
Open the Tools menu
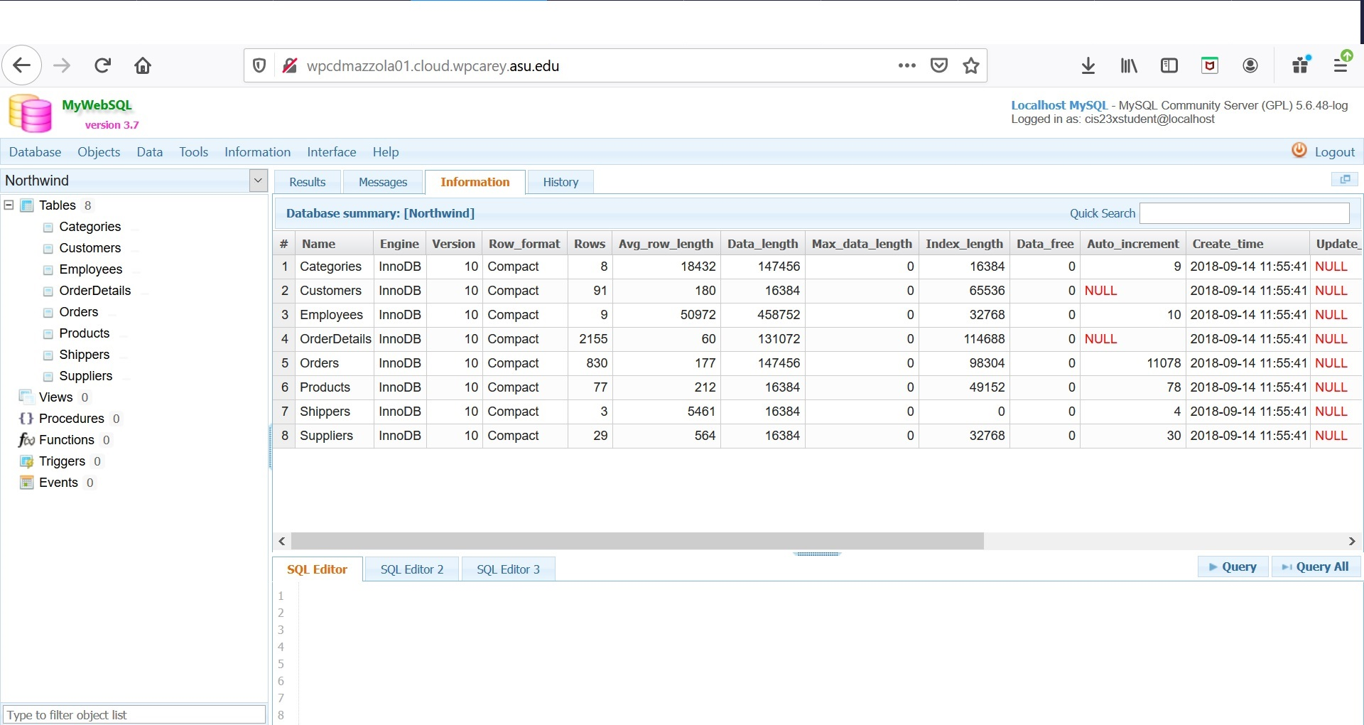[x=193, y=152]
